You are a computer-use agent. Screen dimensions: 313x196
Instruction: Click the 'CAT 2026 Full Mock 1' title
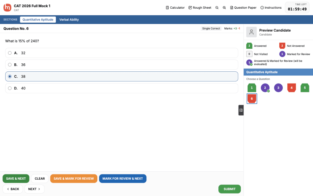click(32, 6)
